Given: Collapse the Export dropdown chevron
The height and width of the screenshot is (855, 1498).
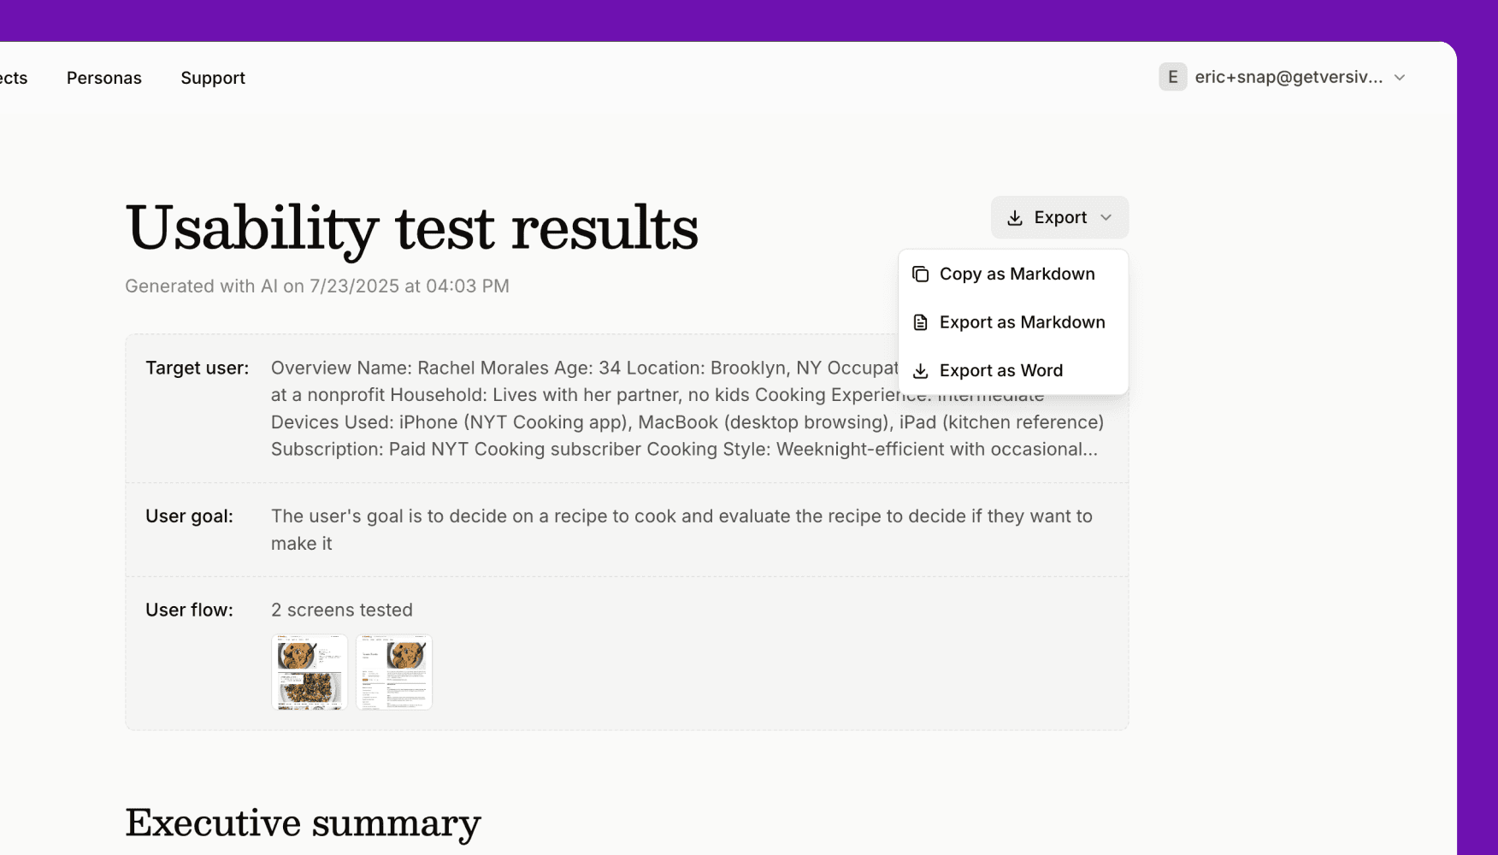Looking at the screenshot, I should [x=1106, y=217].
